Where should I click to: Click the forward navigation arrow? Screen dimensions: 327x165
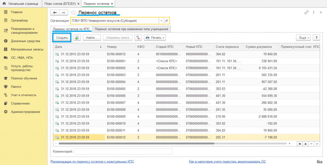(x=64, y=12)
